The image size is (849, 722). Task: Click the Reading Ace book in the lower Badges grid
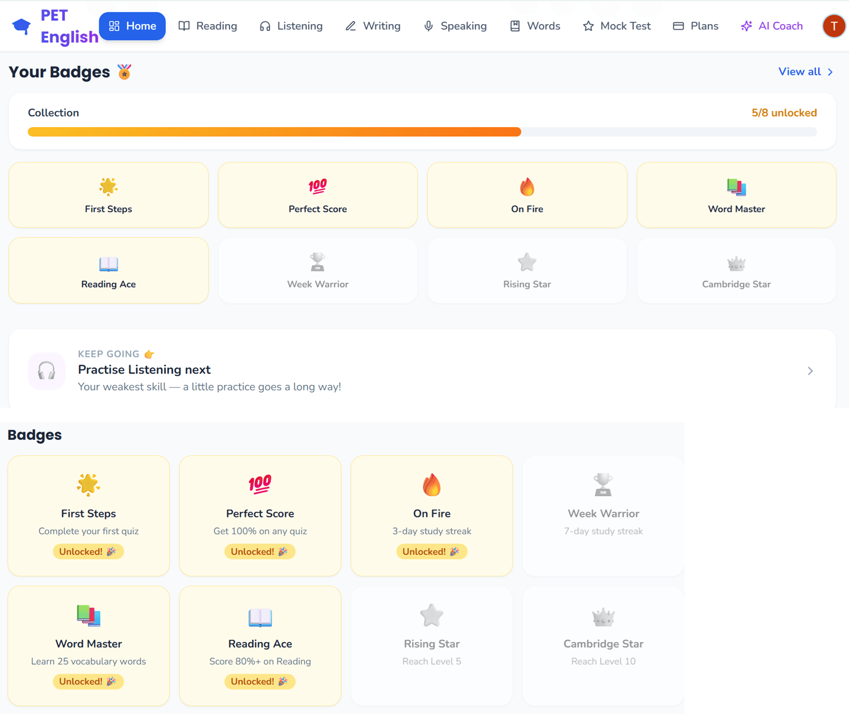[x=260, y=617]
